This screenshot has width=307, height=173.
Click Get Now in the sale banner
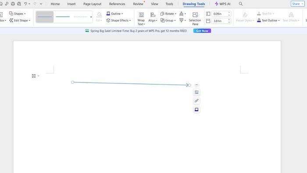202,31
